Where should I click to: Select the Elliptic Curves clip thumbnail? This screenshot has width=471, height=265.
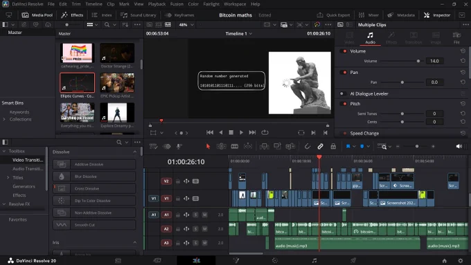(x=77, y=83)
